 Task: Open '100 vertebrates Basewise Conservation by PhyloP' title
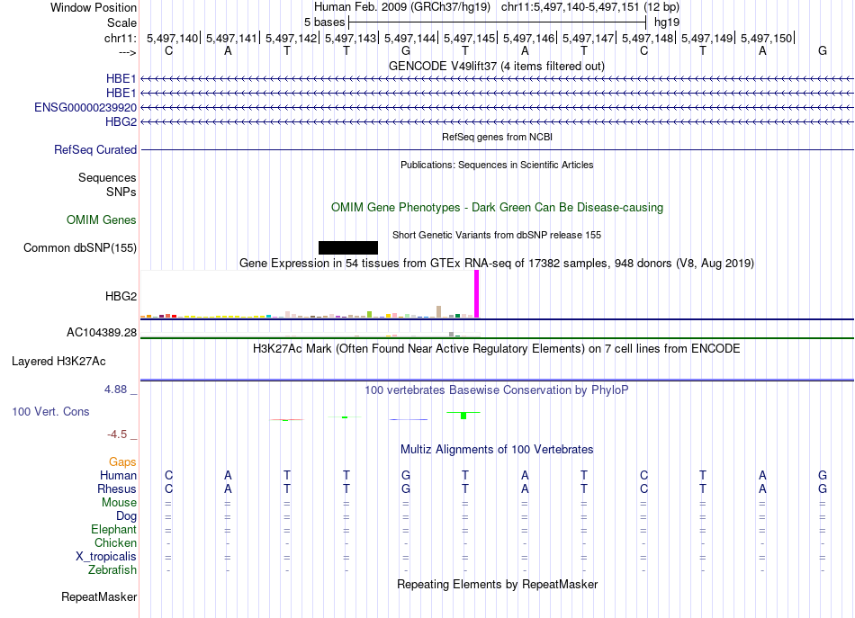pyautogui.click(x=497, y=390)
